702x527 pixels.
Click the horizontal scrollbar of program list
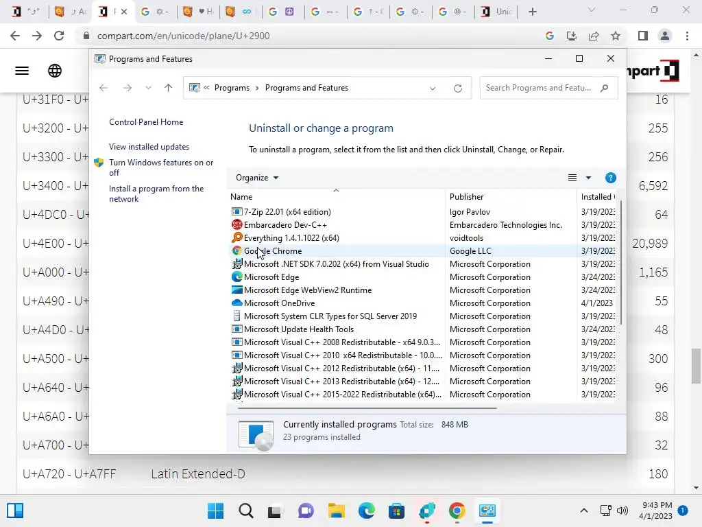click(367, 408)
